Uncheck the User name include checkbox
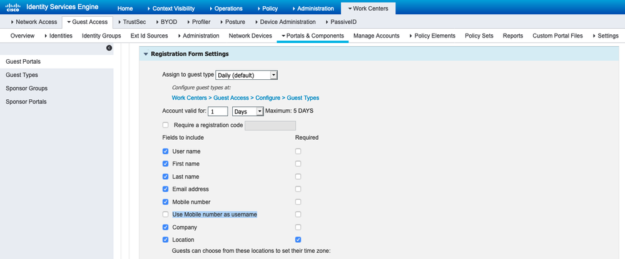625x259 pixels. (x=165, y=151)
